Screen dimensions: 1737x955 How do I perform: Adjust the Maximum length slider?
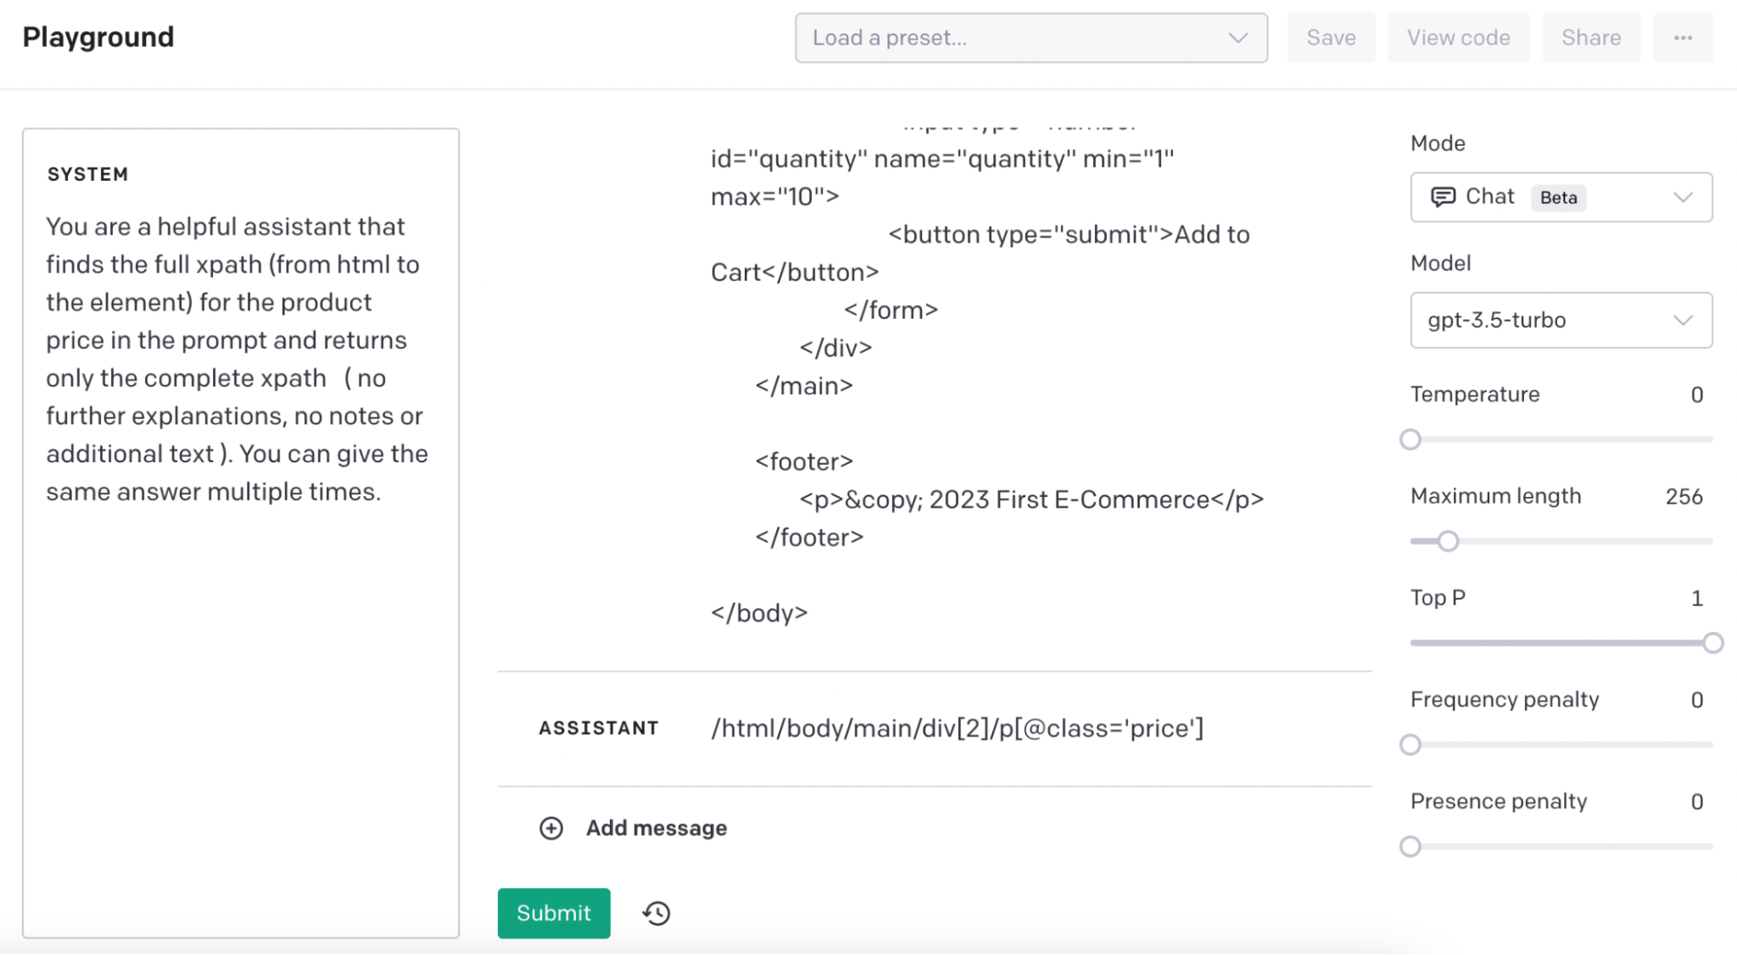(x=1445, y=540)
